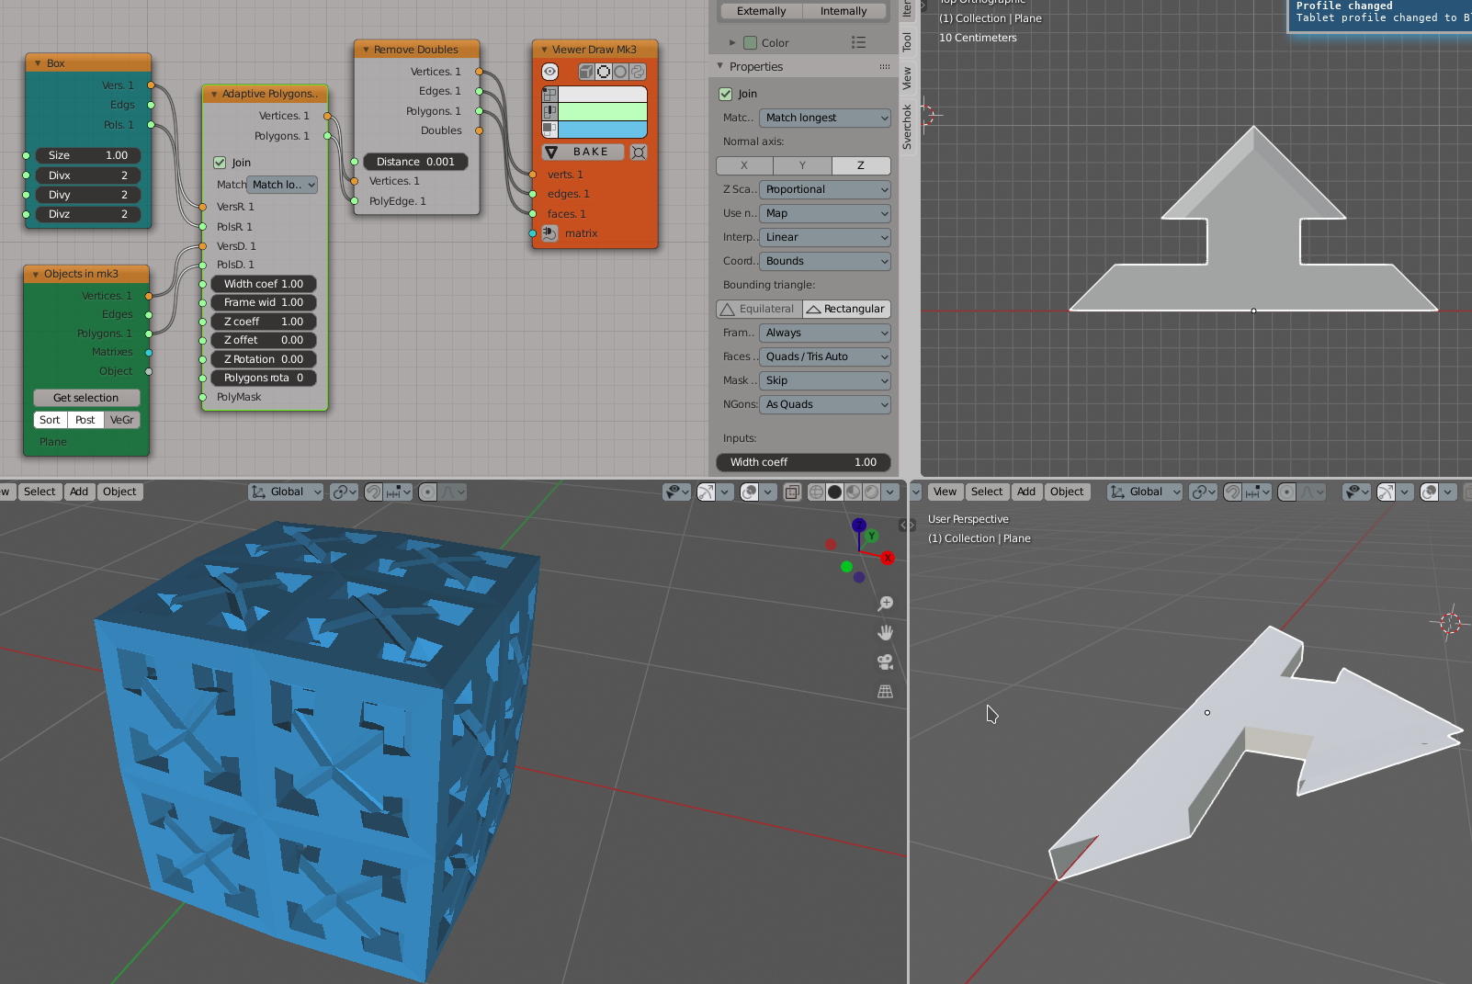Image resolution: width=1472 pixels, height=984 pixels.
Task: Collapse the Viewer Draw Mk3 node
Action: (x=544, y=50)
